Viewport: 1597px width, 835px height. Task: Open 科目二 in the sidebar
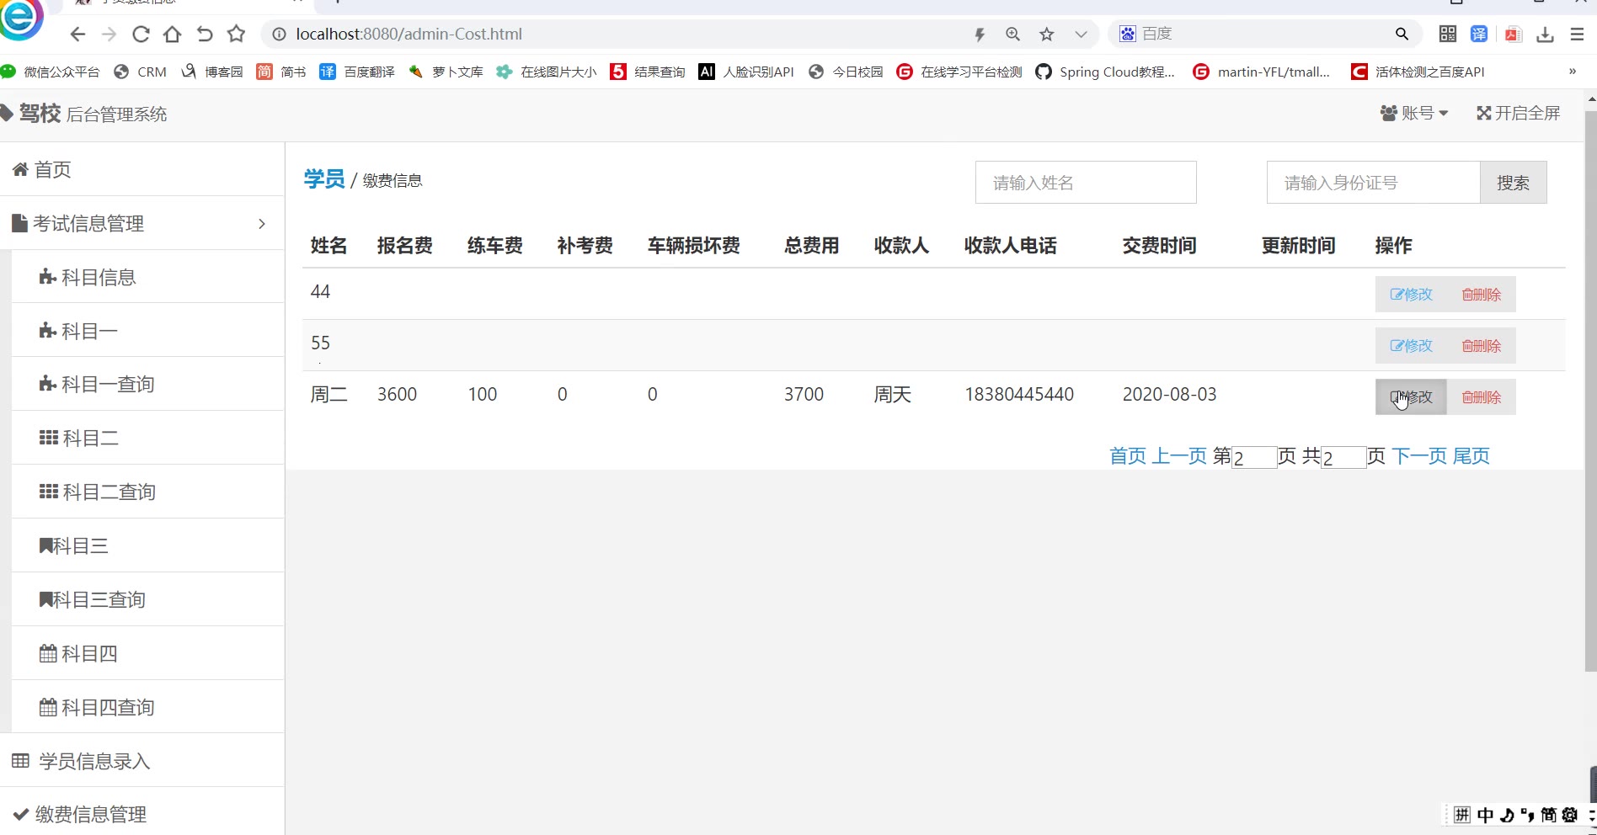(x=147, y=438)
